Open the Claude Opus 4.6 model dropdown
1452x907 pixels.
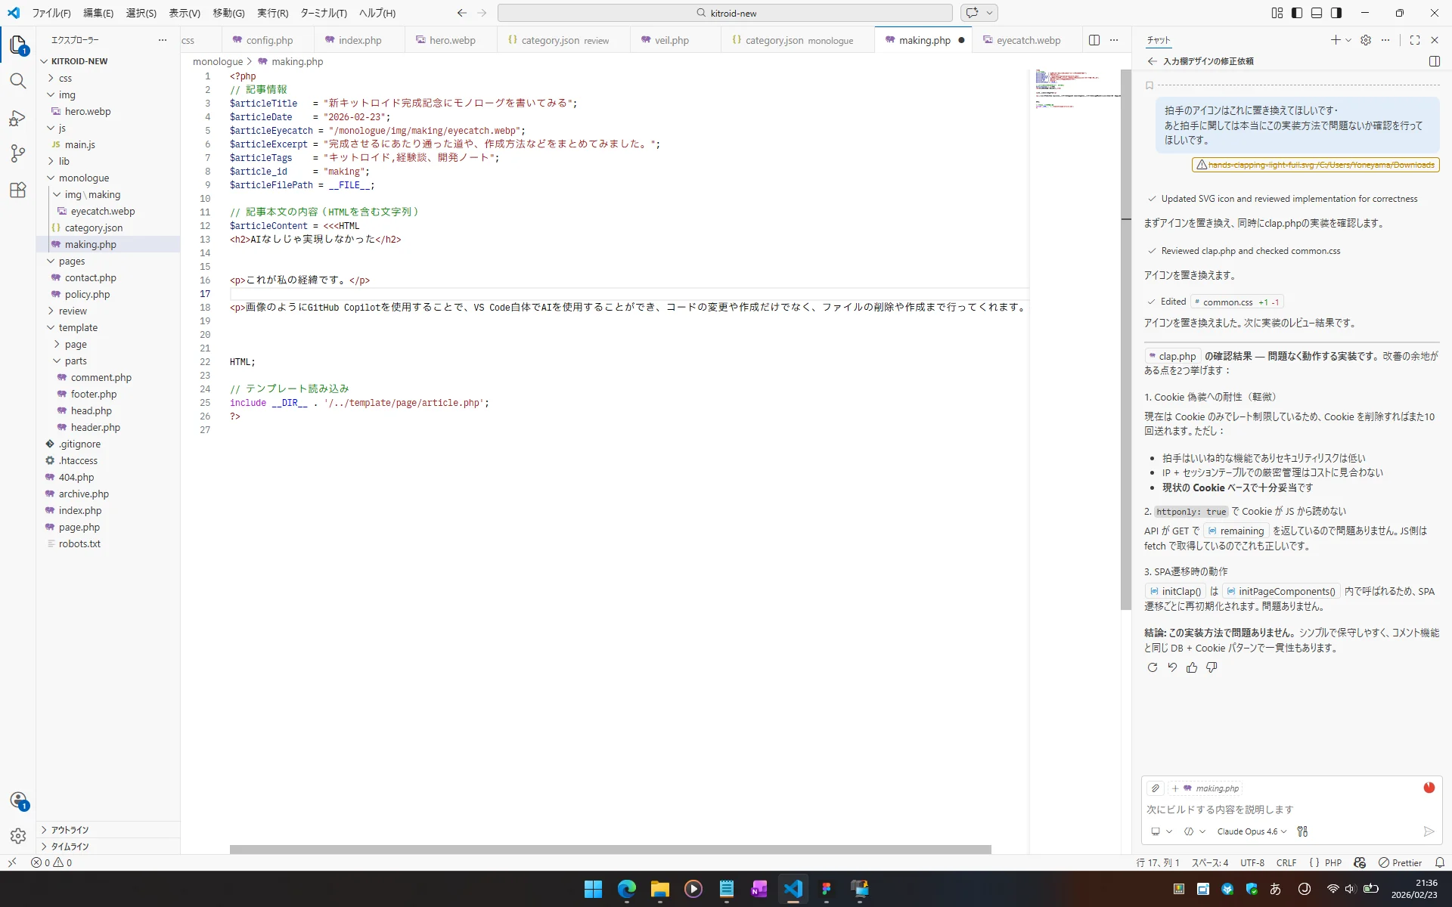tap(1251, 831)
